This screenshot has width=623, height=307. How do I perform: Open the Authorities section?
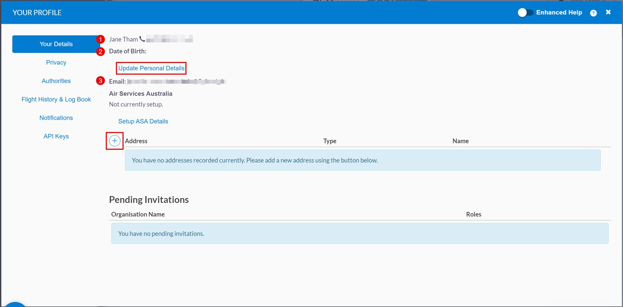56,81
